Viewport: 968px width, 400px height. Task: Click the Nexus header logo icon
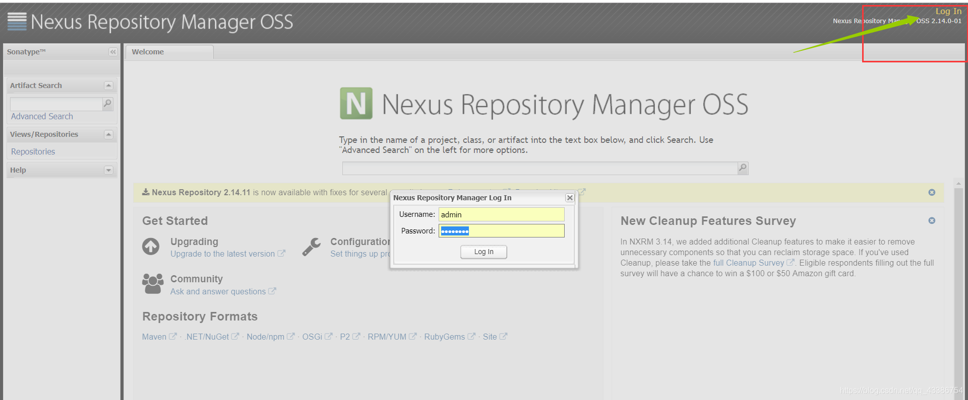pos(17,22)
